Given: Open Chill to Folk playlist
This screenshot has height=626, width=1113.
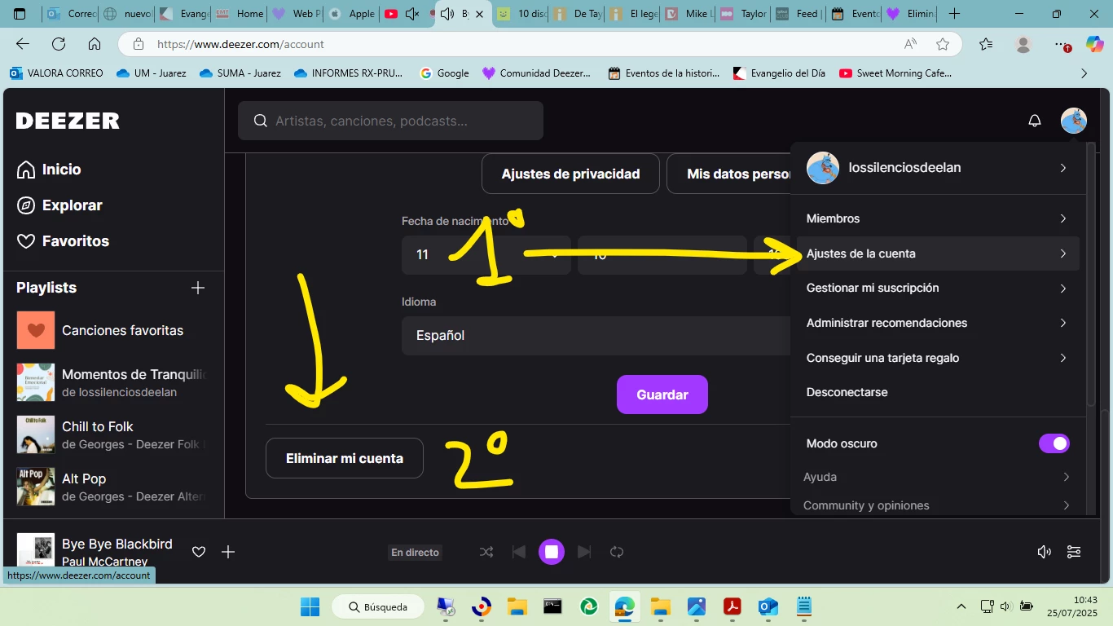Looking at the screenshot, I should [112, 434].
